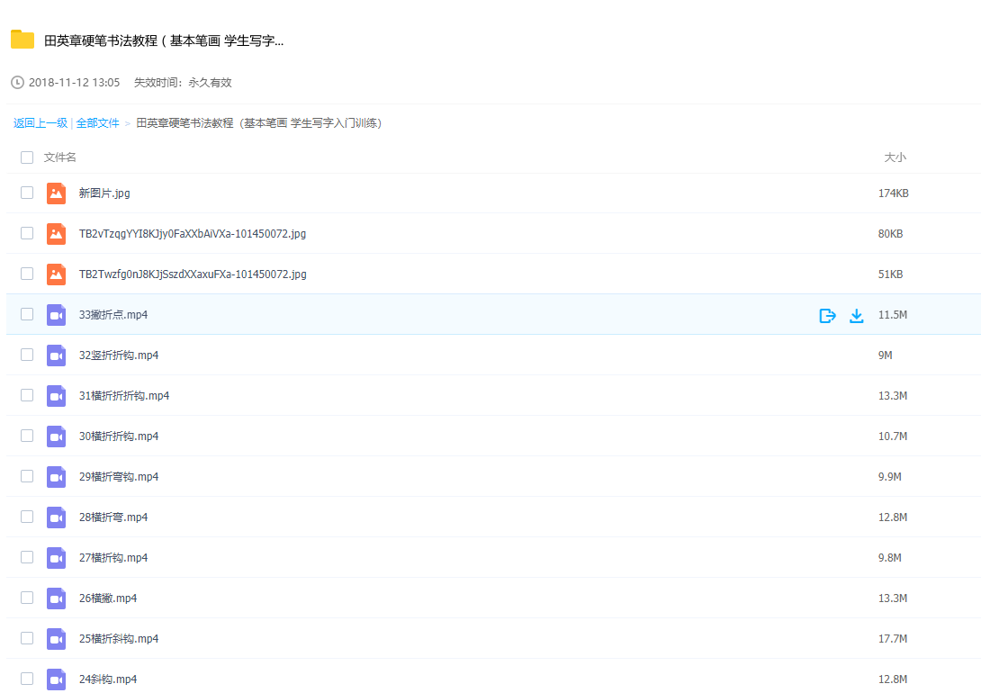The image size is (981, 693).
Task: Open the file name 29横折弯钩.mp4
Action: click(x=119, y=477)
